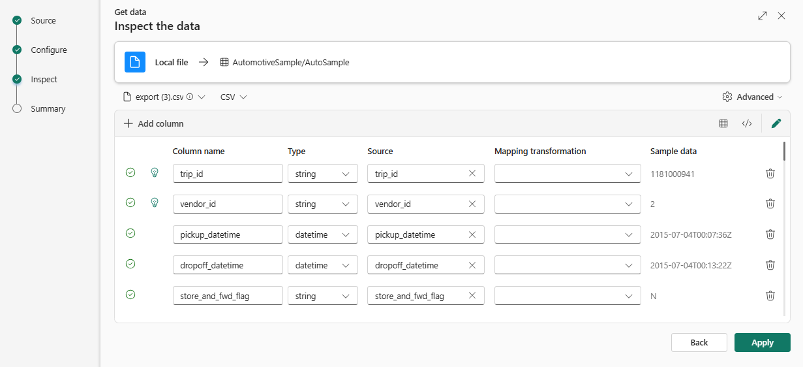Open the type dropdown for trip_id
The image size is (803, 367).
point(322,174)
